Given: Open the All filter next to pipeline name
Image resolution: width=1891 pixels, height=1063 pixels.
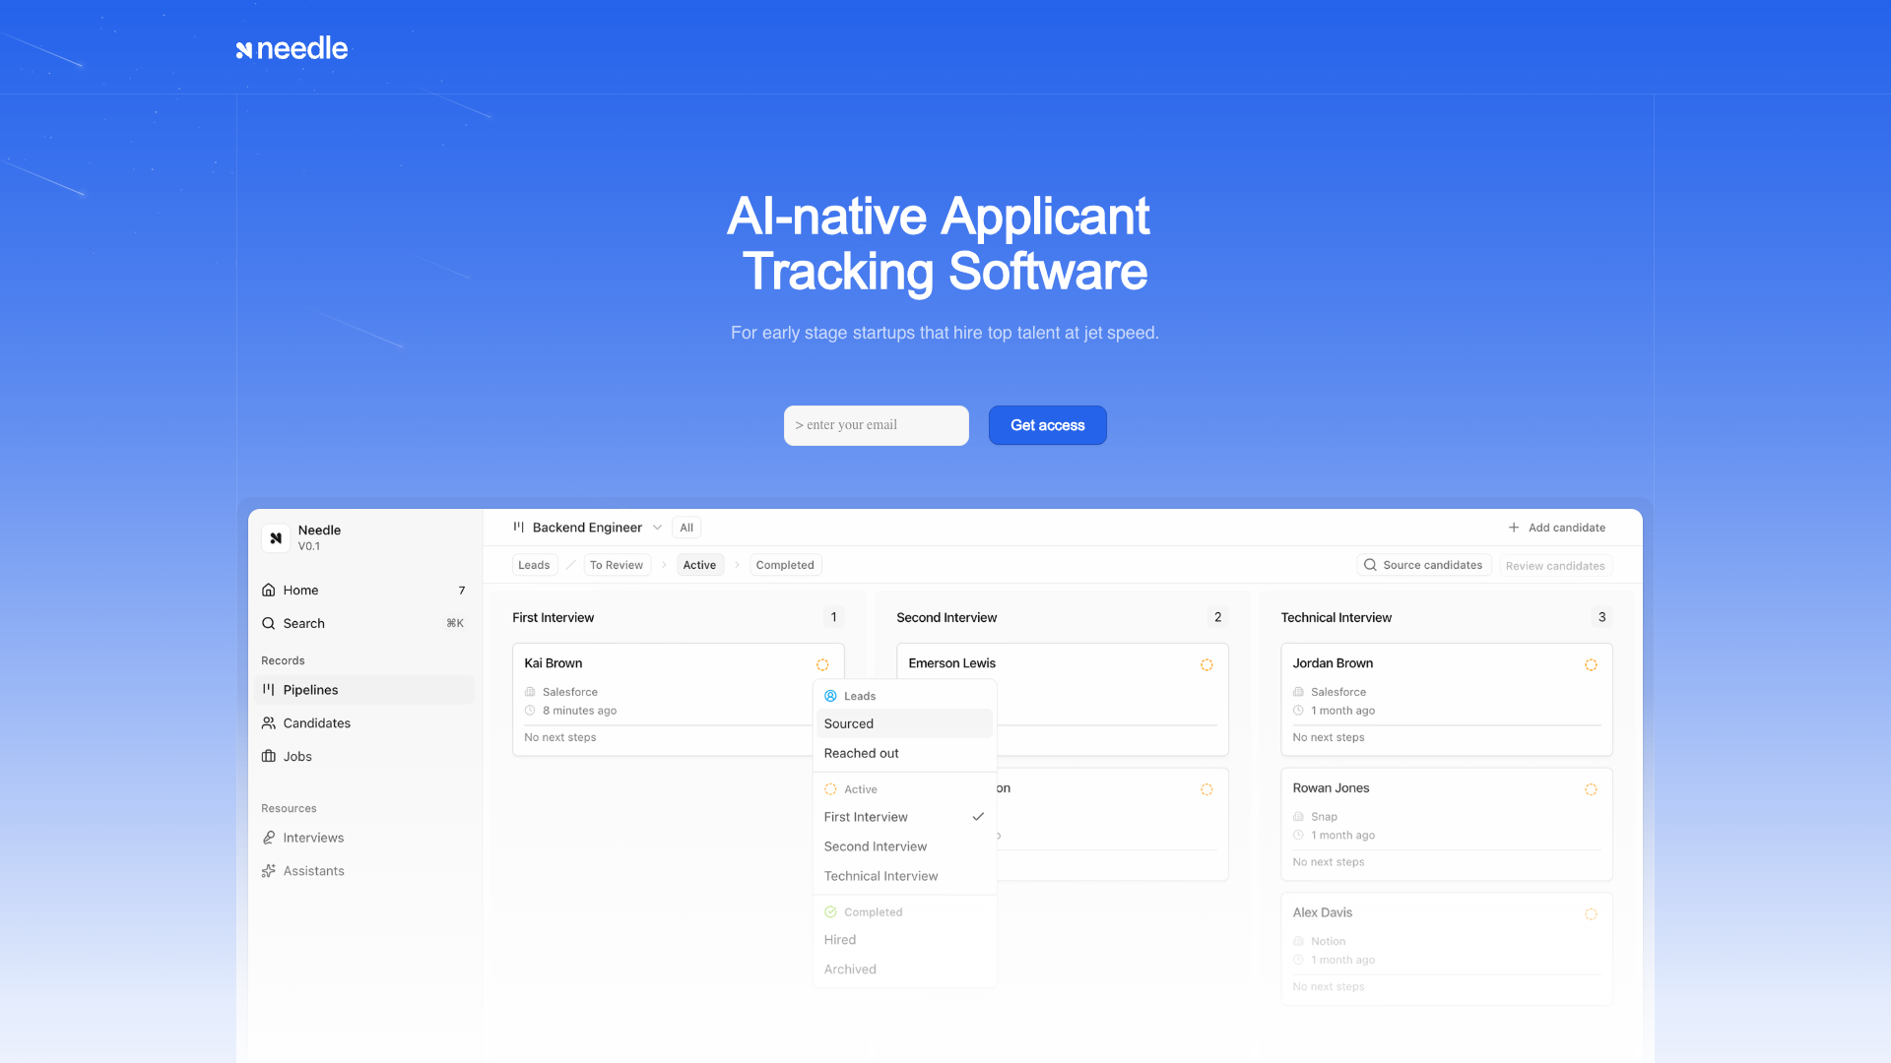Looking at the screenshot, I should [x=686, y=528].
